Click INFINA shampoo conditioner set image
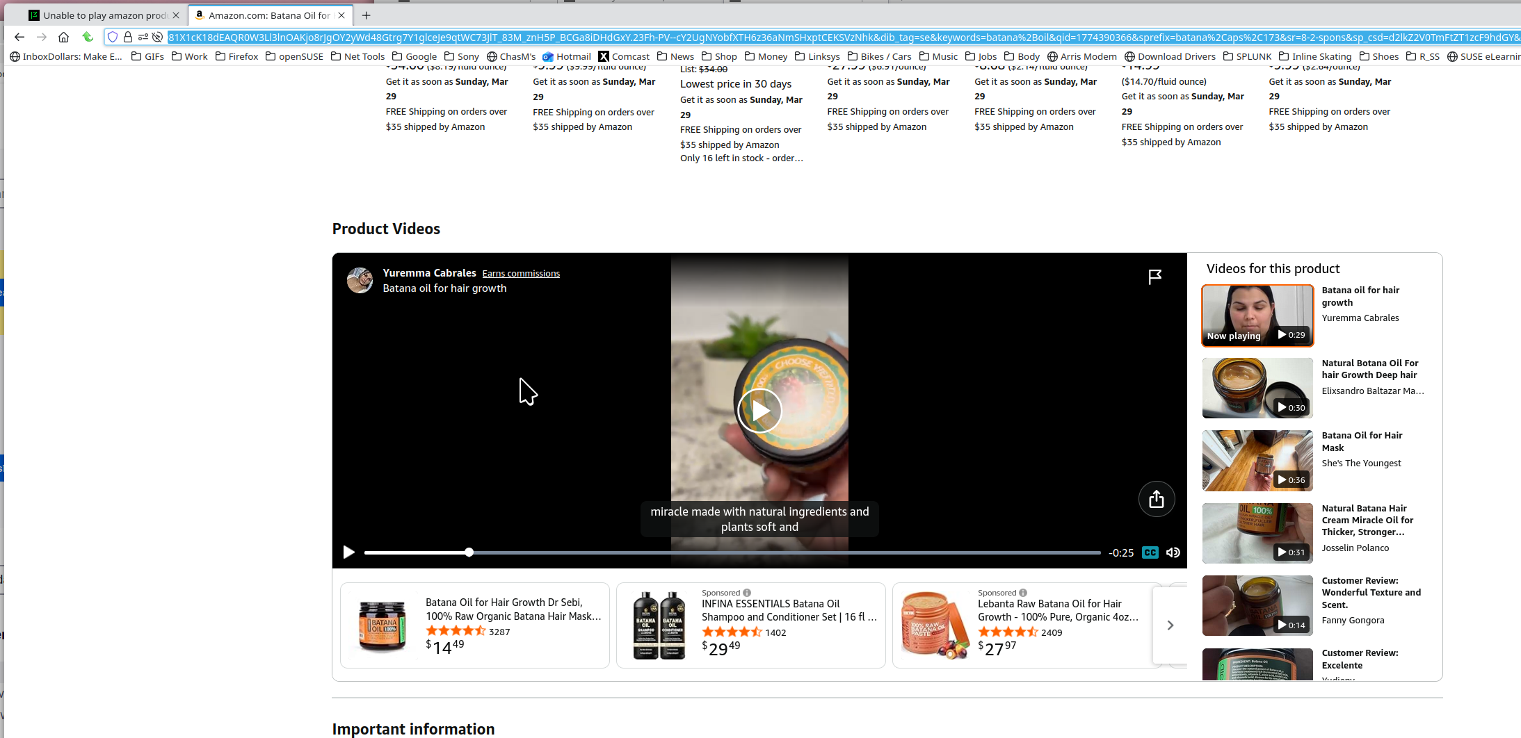1521x738 pixels. (659, 625)
